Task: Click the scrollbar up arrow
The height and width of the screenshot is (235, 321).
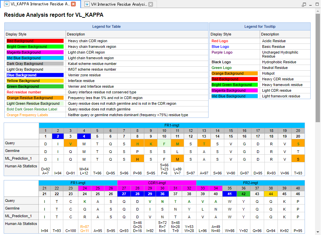Action: pyautogui.click(x=318, y=11)
